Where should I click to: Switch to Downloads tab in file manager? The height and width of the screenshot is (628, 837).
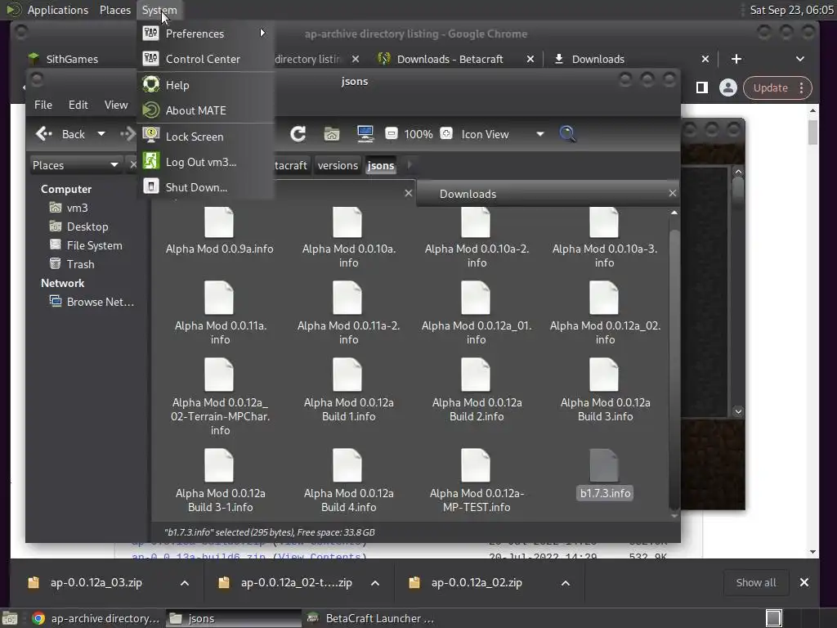pos(468,194)
